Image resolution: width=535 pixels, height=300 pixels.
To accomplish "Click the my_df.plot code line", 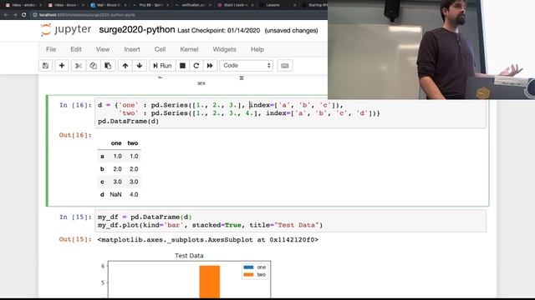I will click(210, 225).
